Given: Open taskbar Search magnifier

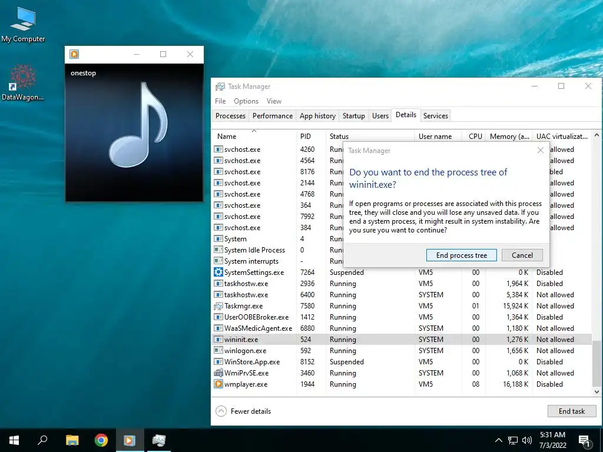Looking at the screenshot, I should 42,440.
